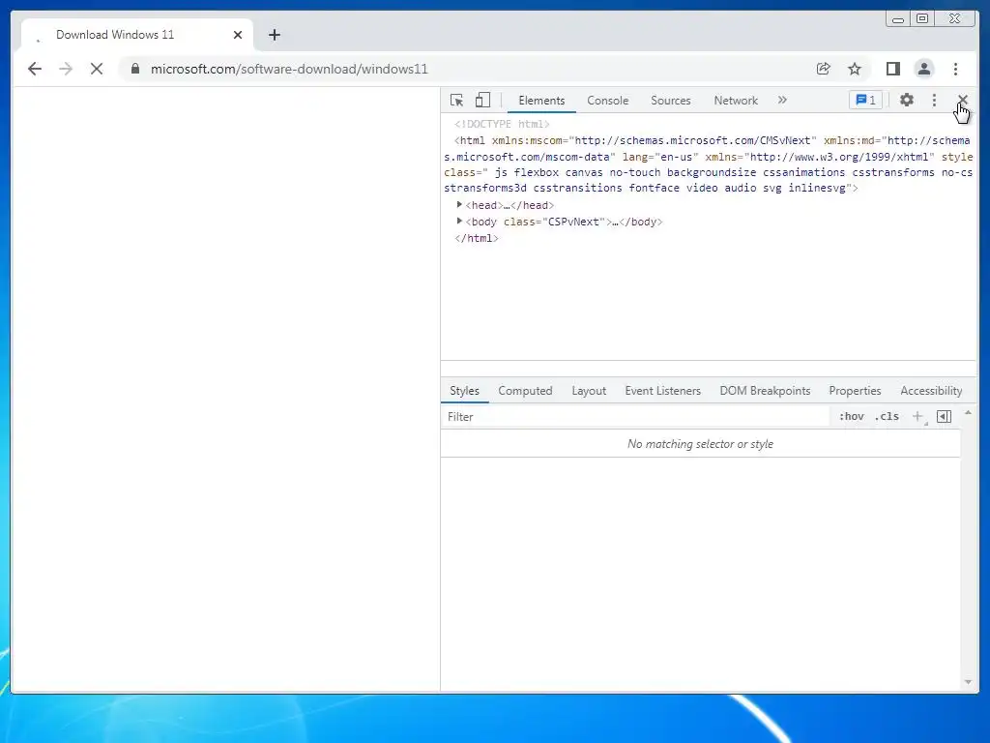
Task: Activate the inspect element picker icon
Action: pyautogui.click(x=456, y=101)
